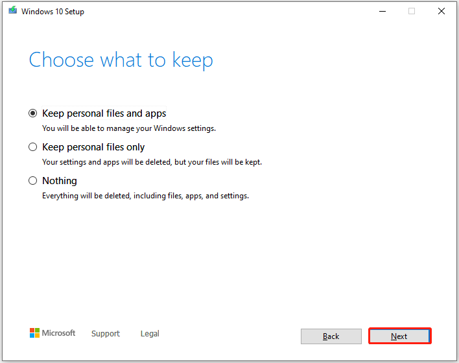Go back using the Back button
Image resolution: width=459 pixels, height=363 pixels.
[331, 336]
